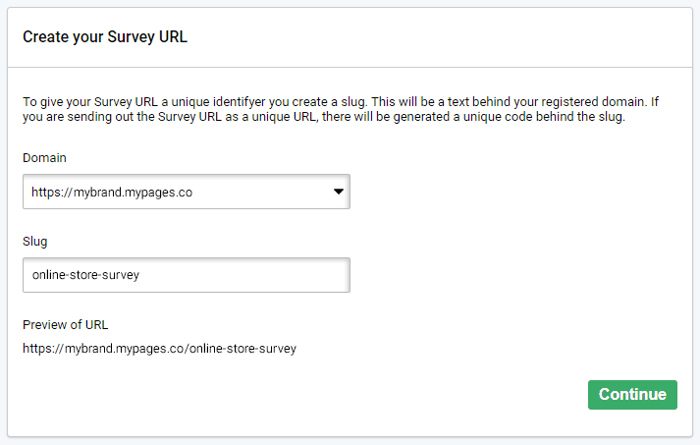The height and width of the screenshot is (445, 700).
Task: Click the mybrand.mypages.co part of preview URL
Action: tap(124, 348)
